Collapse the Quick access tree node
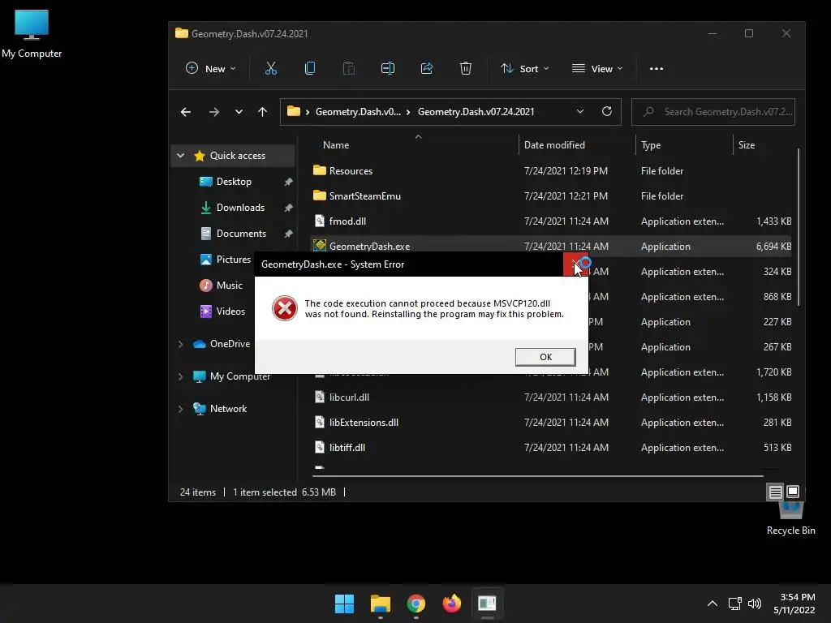 click(x=181, y=156)
